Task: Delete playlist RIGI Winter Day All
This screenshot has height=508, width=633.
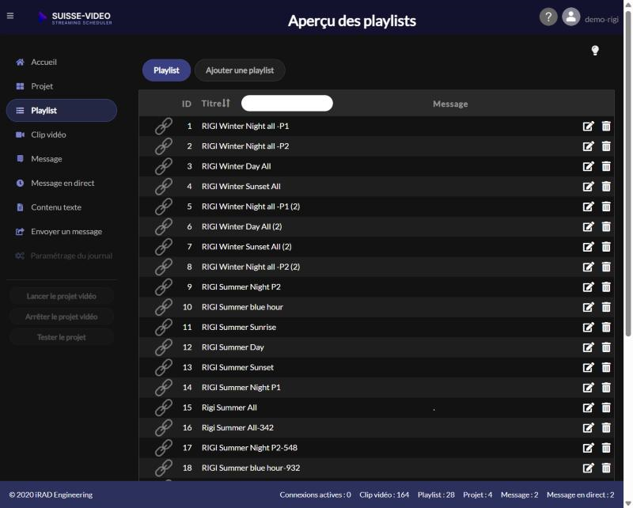Action: tap(606, 166)
